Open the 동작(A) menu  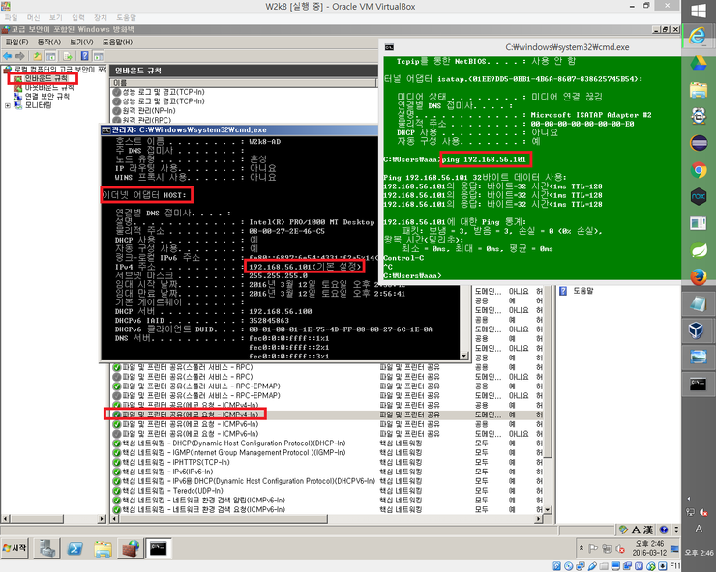point(49,42)
